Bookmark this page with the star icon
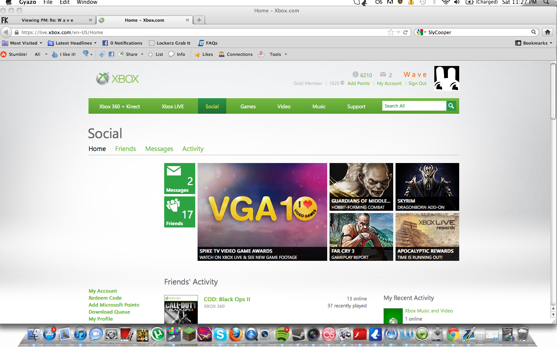 coord(391,32)
